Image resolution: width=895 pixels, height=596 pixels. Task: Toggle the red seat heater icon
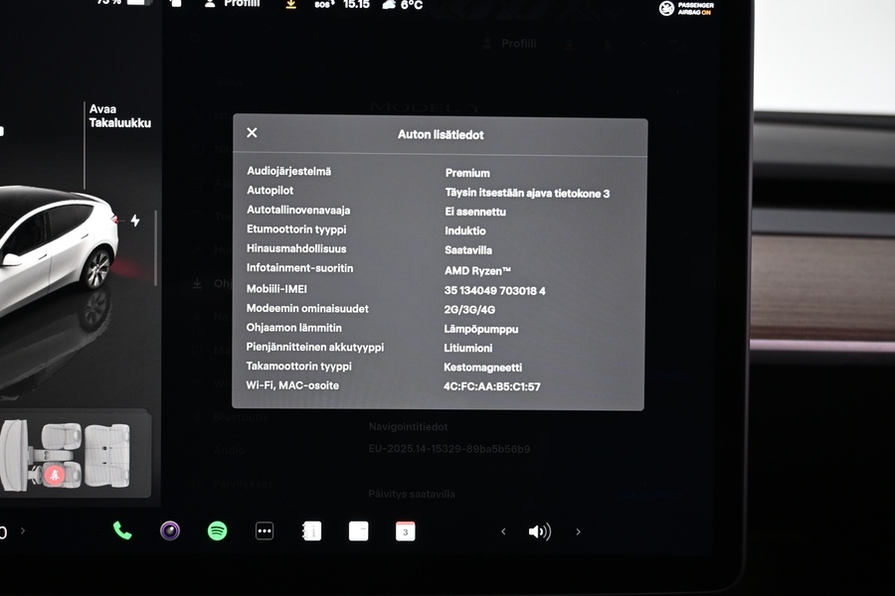click(x=55, y=475)
